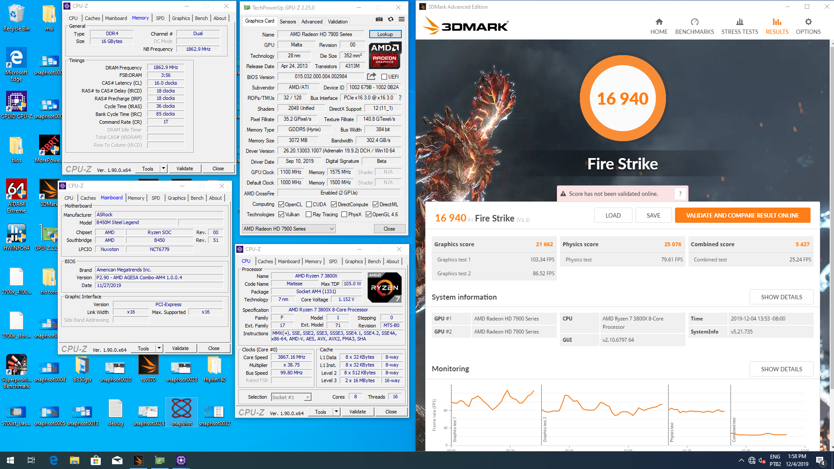Open Advanced tab in GPU-Z
Screen dimensions: 834x469
click(x=312, y=21)
